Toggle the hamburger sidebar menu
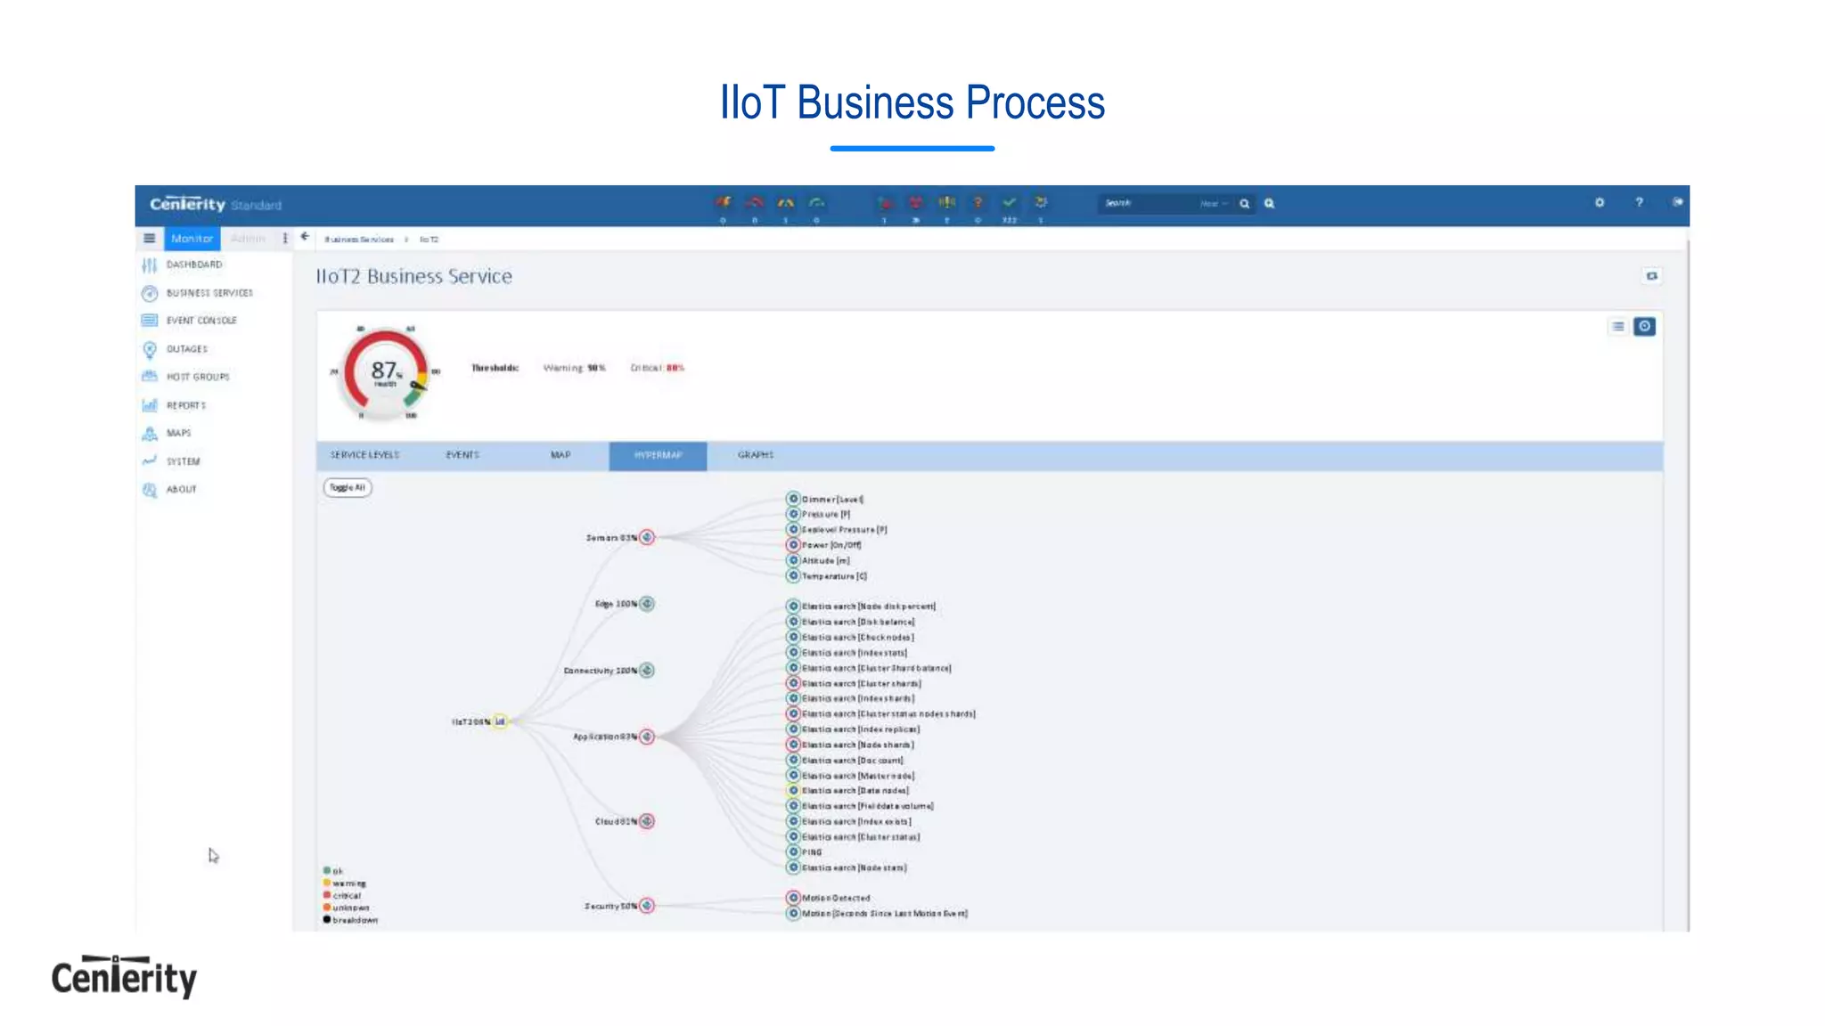The width and height of the screenshot is (1825, 1026). click(x=150, y=239)
